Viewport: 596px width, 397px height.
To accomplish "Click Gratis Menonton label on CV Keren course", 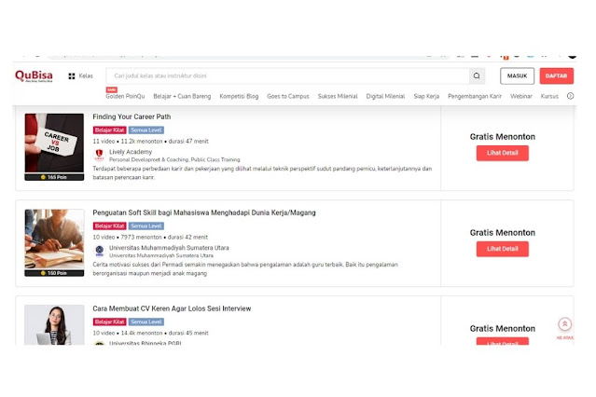I will [503, 329].
